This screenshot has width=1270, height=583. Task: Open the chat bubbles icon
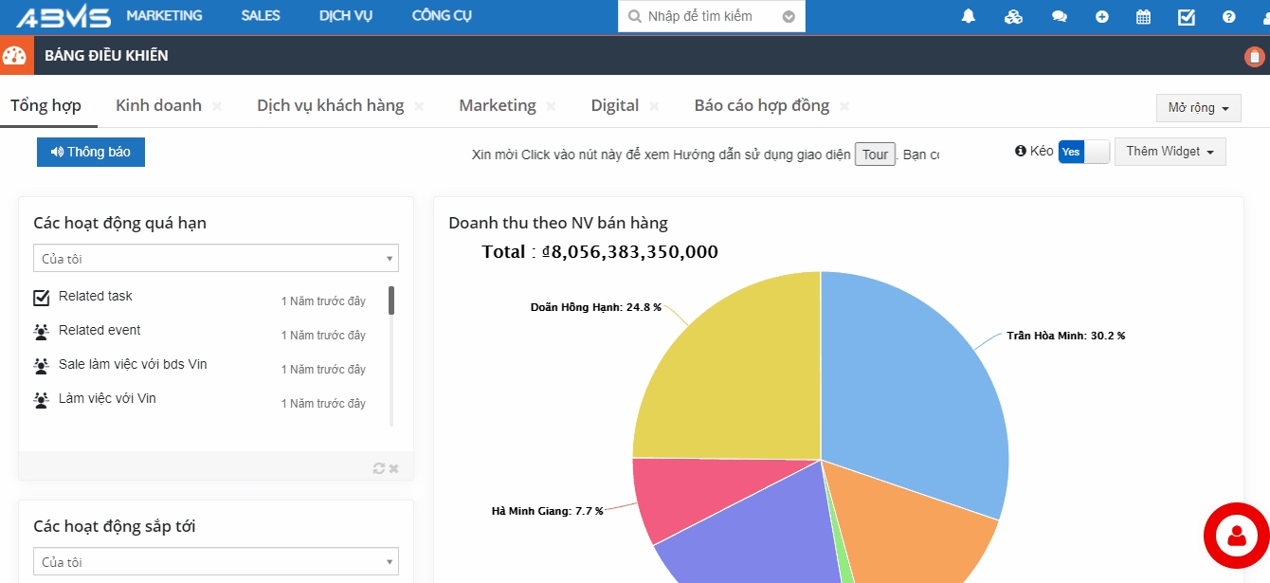[1059, 16]
